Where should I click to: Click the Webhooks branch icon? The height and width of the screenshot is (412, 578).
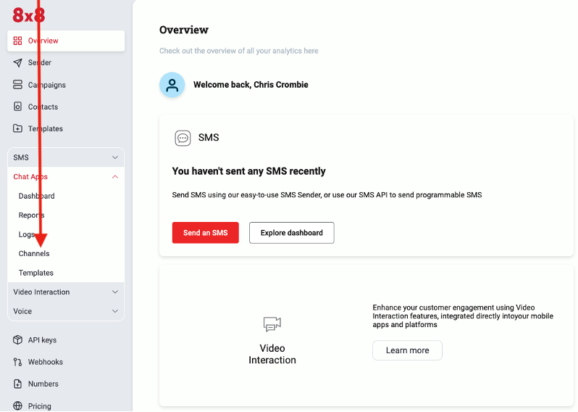(17, 362)
